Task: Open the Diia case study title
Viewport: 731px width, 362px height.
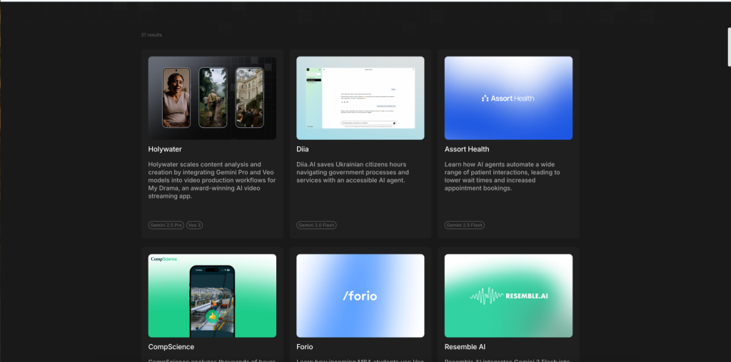Action: point(304,149)
